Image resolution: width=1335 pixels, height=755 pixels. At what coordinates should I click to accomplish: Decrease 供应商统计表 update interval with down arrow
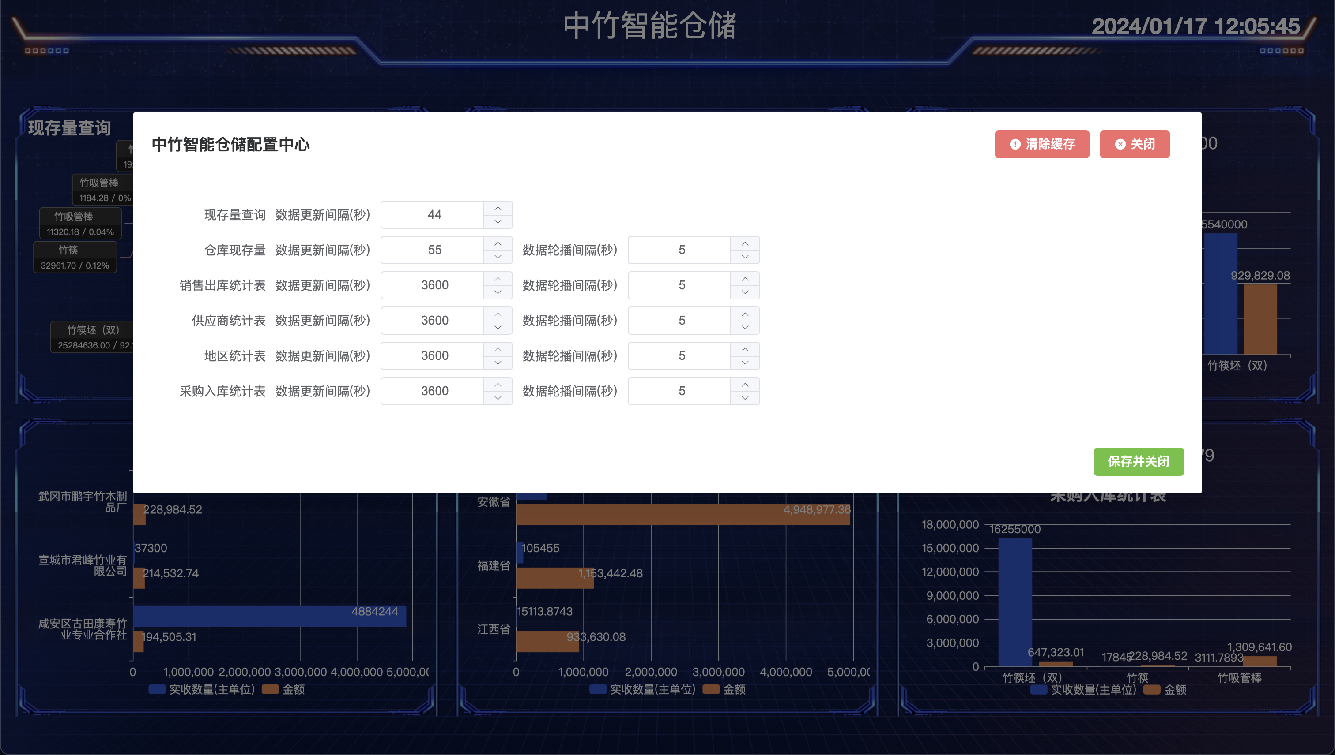point(498,327)
